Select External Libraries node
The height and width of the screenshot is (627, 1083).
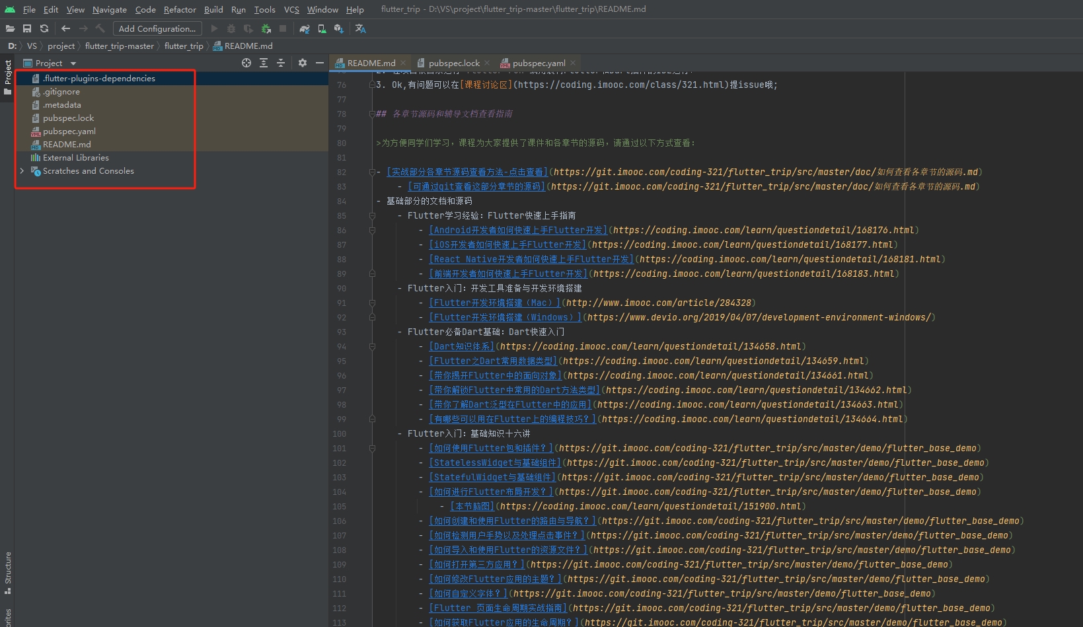tap(75, 157)
